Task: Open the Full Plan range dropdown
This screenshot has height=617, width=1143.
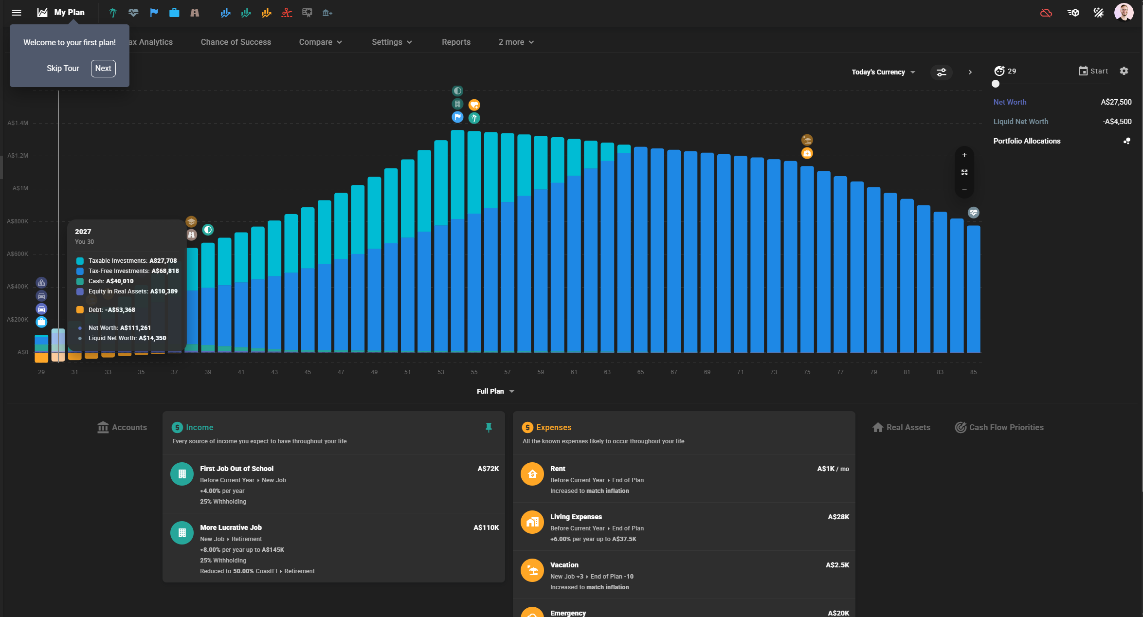Action: coord(495,391)
